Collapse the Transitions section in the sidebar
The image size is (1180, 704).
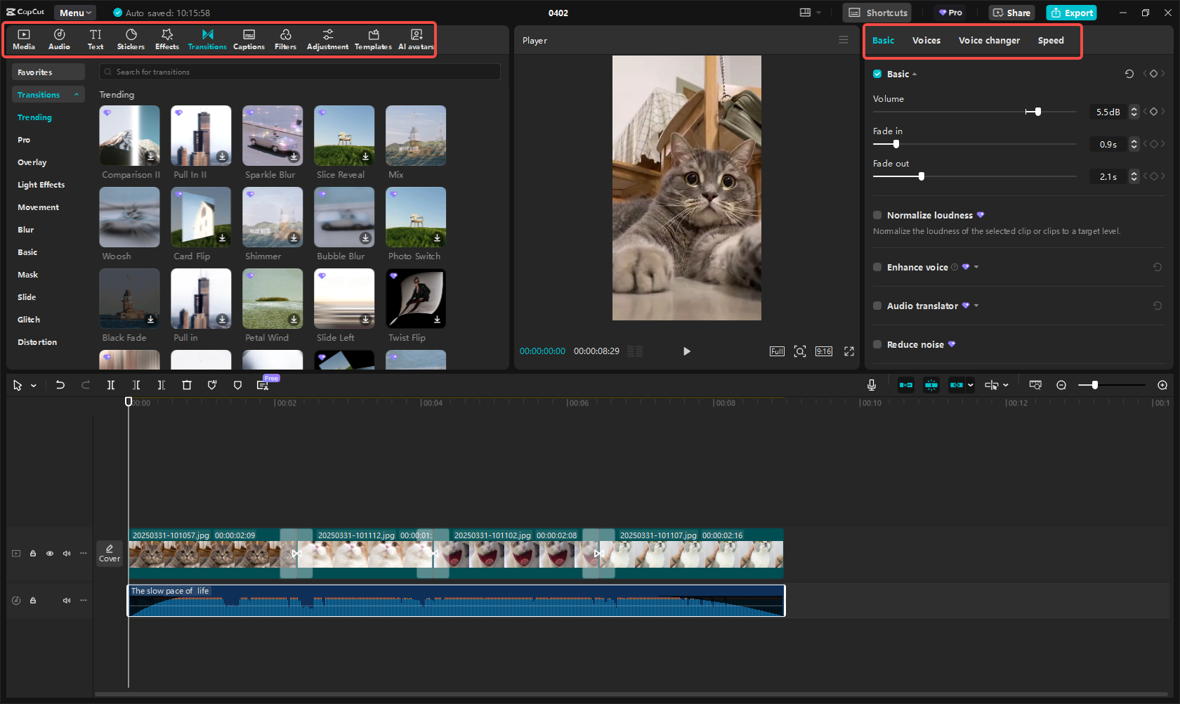pyautogui.click(x=77, y=94)
